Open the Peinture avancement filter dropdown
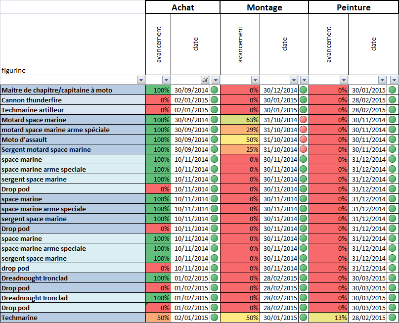The image size is (399, 323). 344,80
